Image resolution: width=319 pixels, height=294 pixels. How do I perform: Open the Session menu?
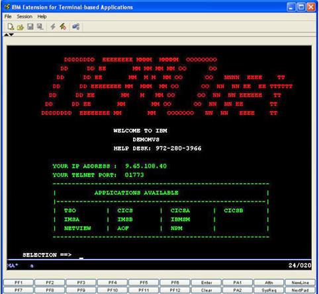coord(24,17)
